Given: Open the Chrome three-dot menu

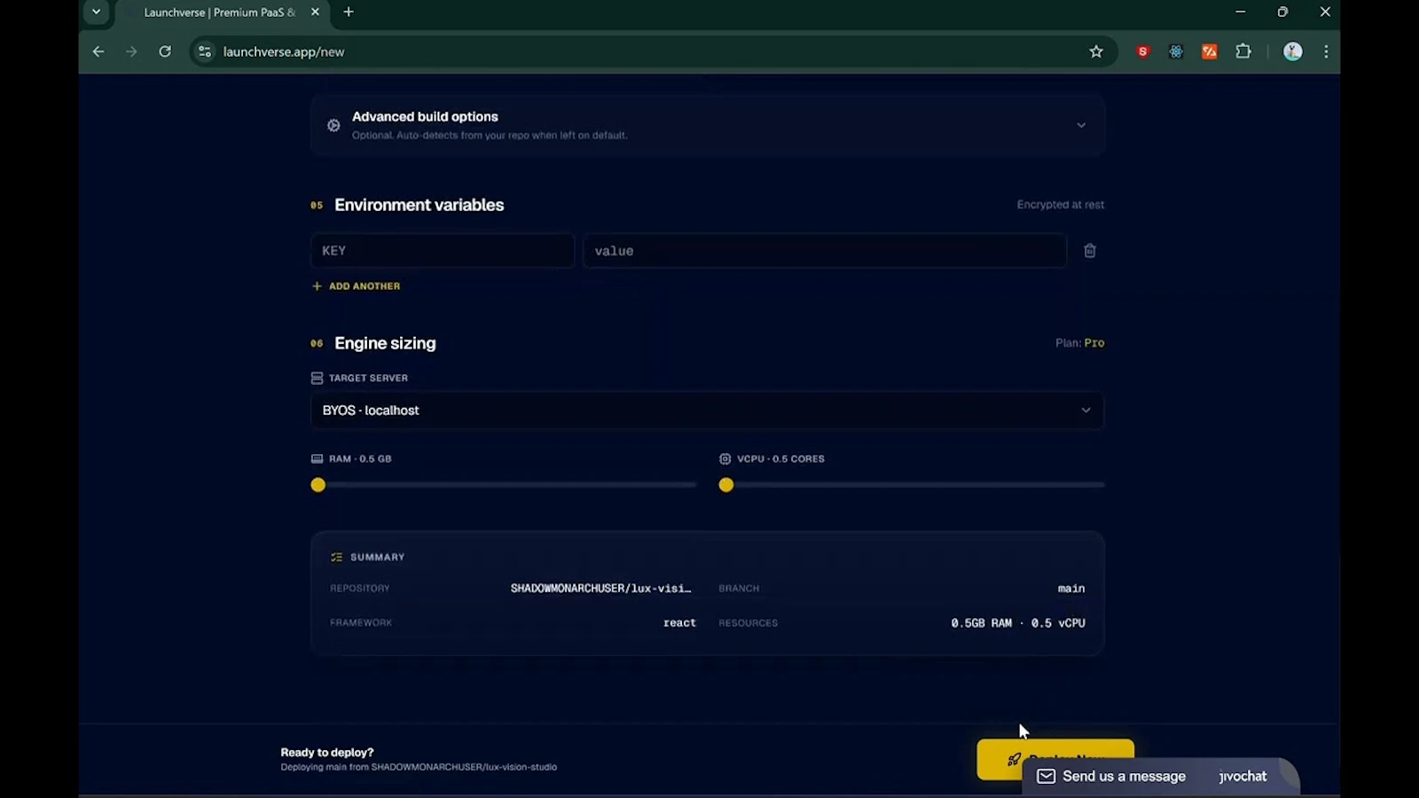Looking at the screenshot, I should (1326, 51).
